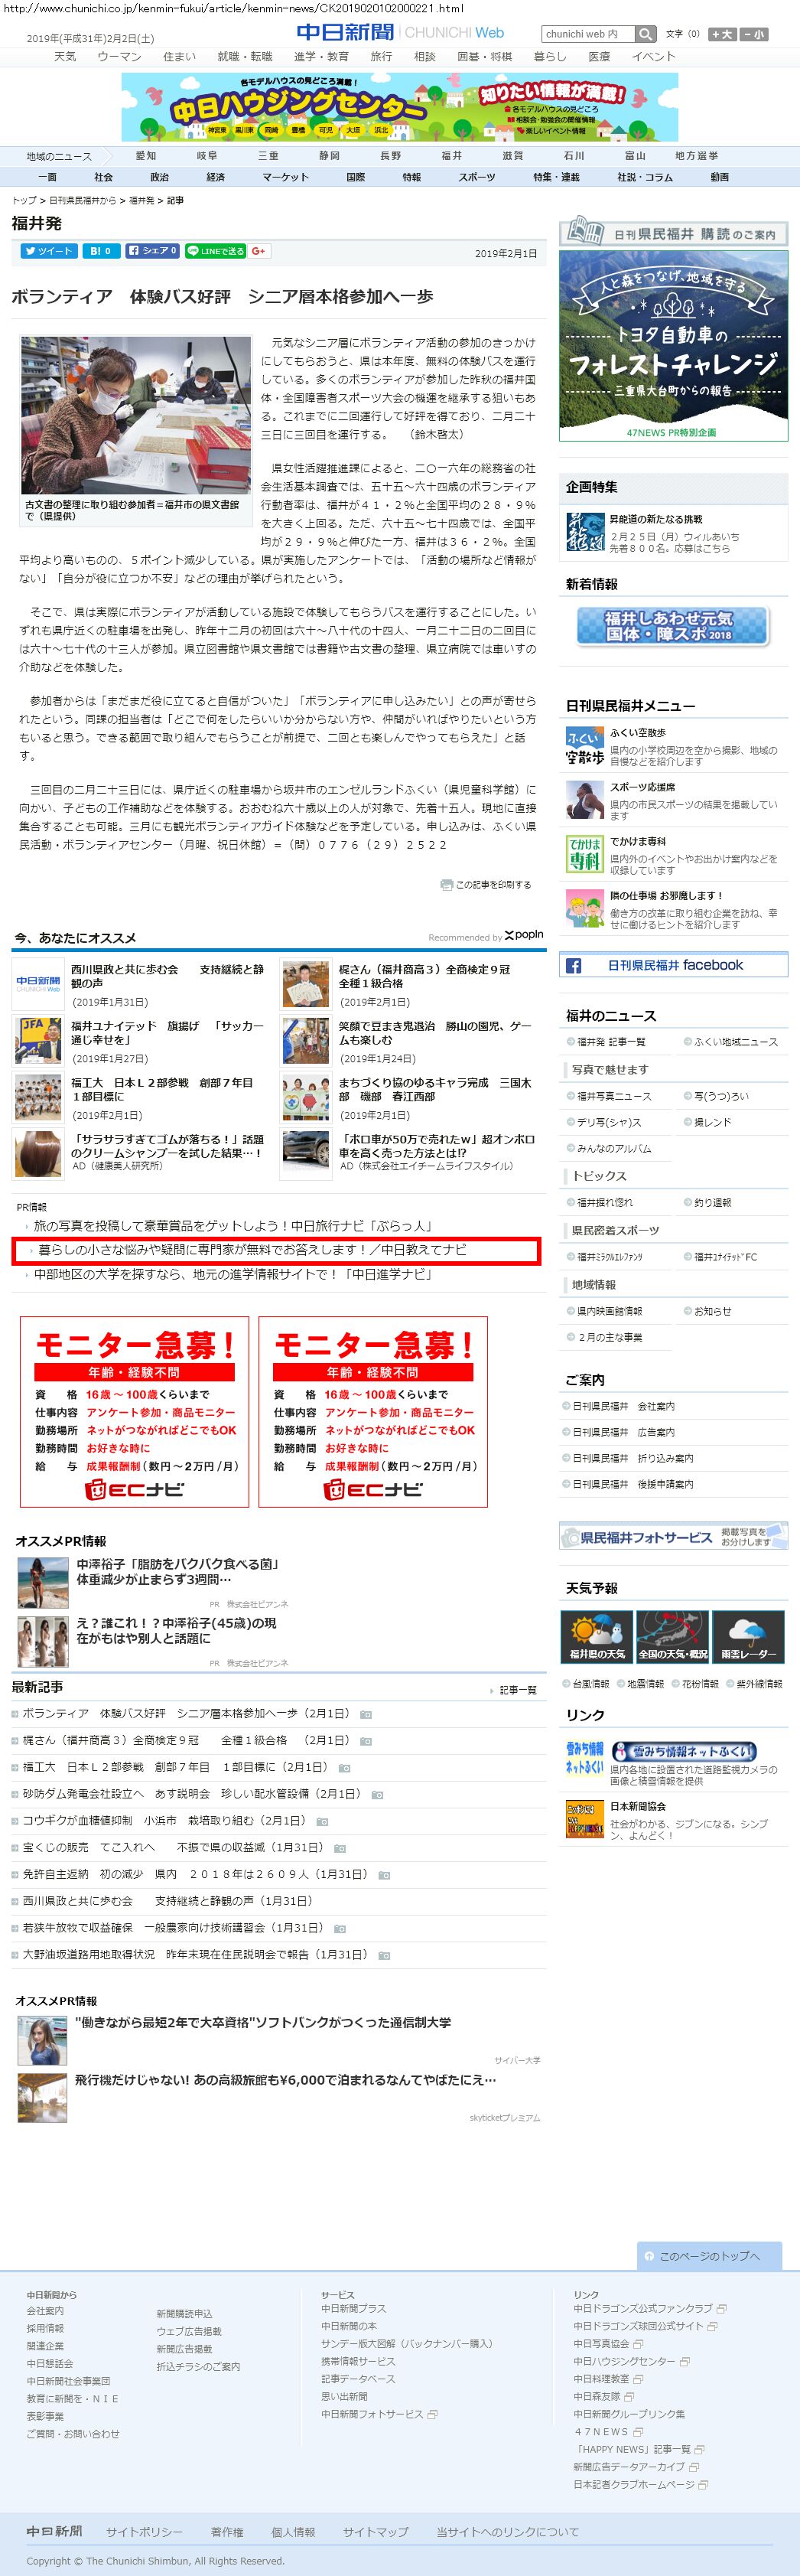Viewport: 800px width, 2576px height.
Task: Focus the chunichi web 内 search field
Action: (589, 34)
